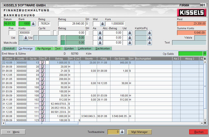
Task: Focus the Matchcode input field
Action: pos(38,43)
